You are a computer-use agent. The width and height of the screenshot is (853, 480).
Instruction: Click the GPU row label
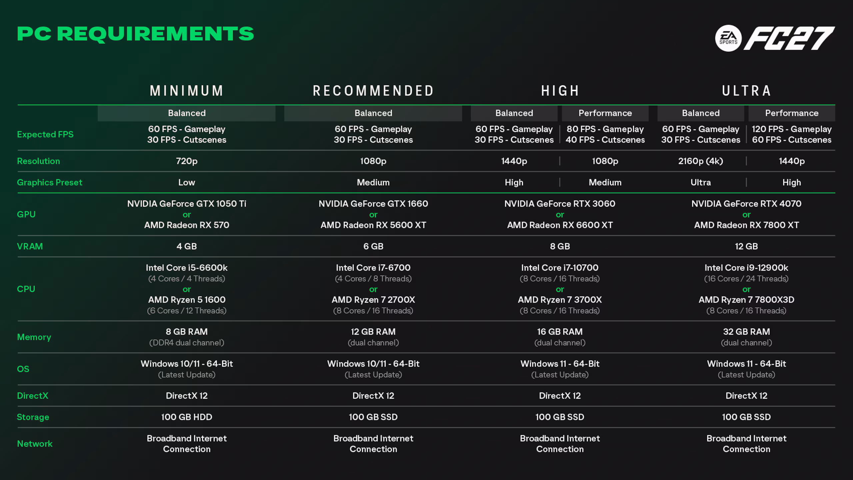(26, 214)
